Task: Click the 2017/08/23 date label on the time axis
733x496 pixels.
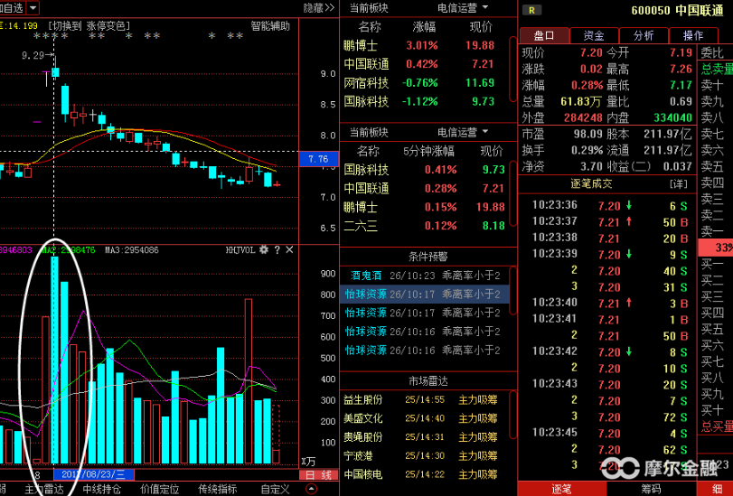Action: tap(94, 475)
